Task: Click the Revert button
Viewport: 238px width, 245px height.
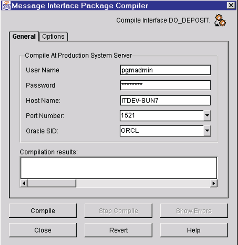Action: pyautogui.click(x=118, y=230)
